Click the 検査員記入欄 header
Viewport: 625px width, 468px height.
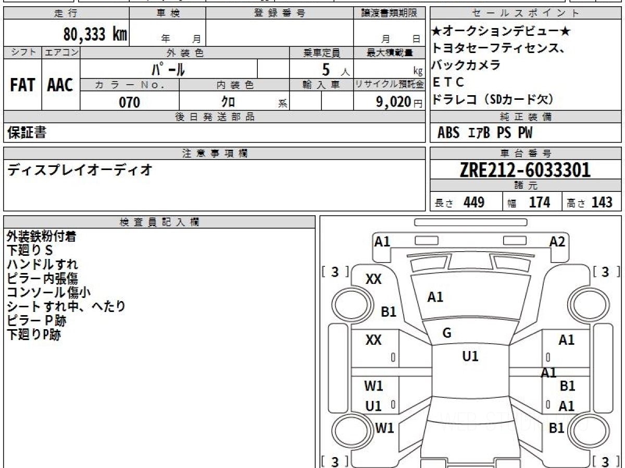(x=159, y=223)
